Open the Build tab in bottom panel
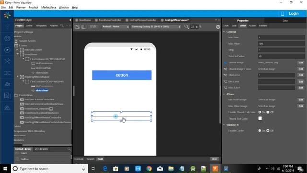Image resolution: width=307 pixels, height=173 pixels. pyautogui.click(x=100, y=159)
